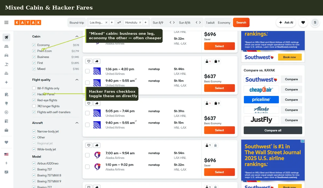
Task: Remove Los Angeles from origin field
Action: tap(106, 23)
